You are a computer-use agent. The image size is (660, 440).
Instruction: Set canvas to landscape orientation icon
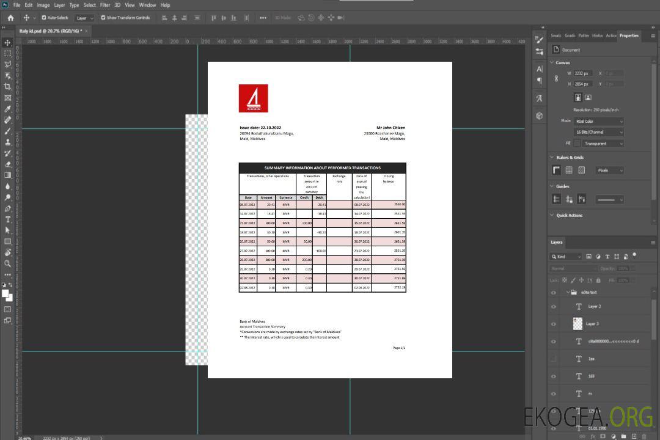pyautogui.click(x=588, y=97)
